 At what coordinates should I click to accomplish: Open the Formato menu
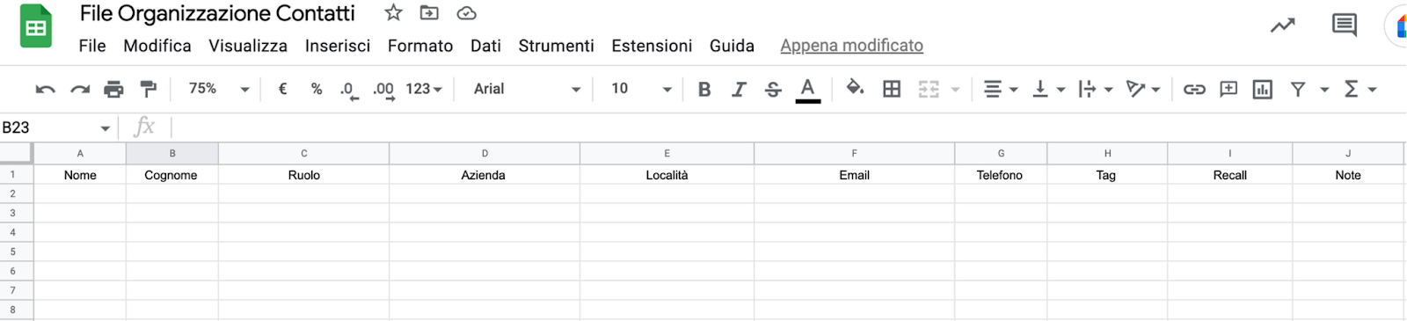coord(420,46)
